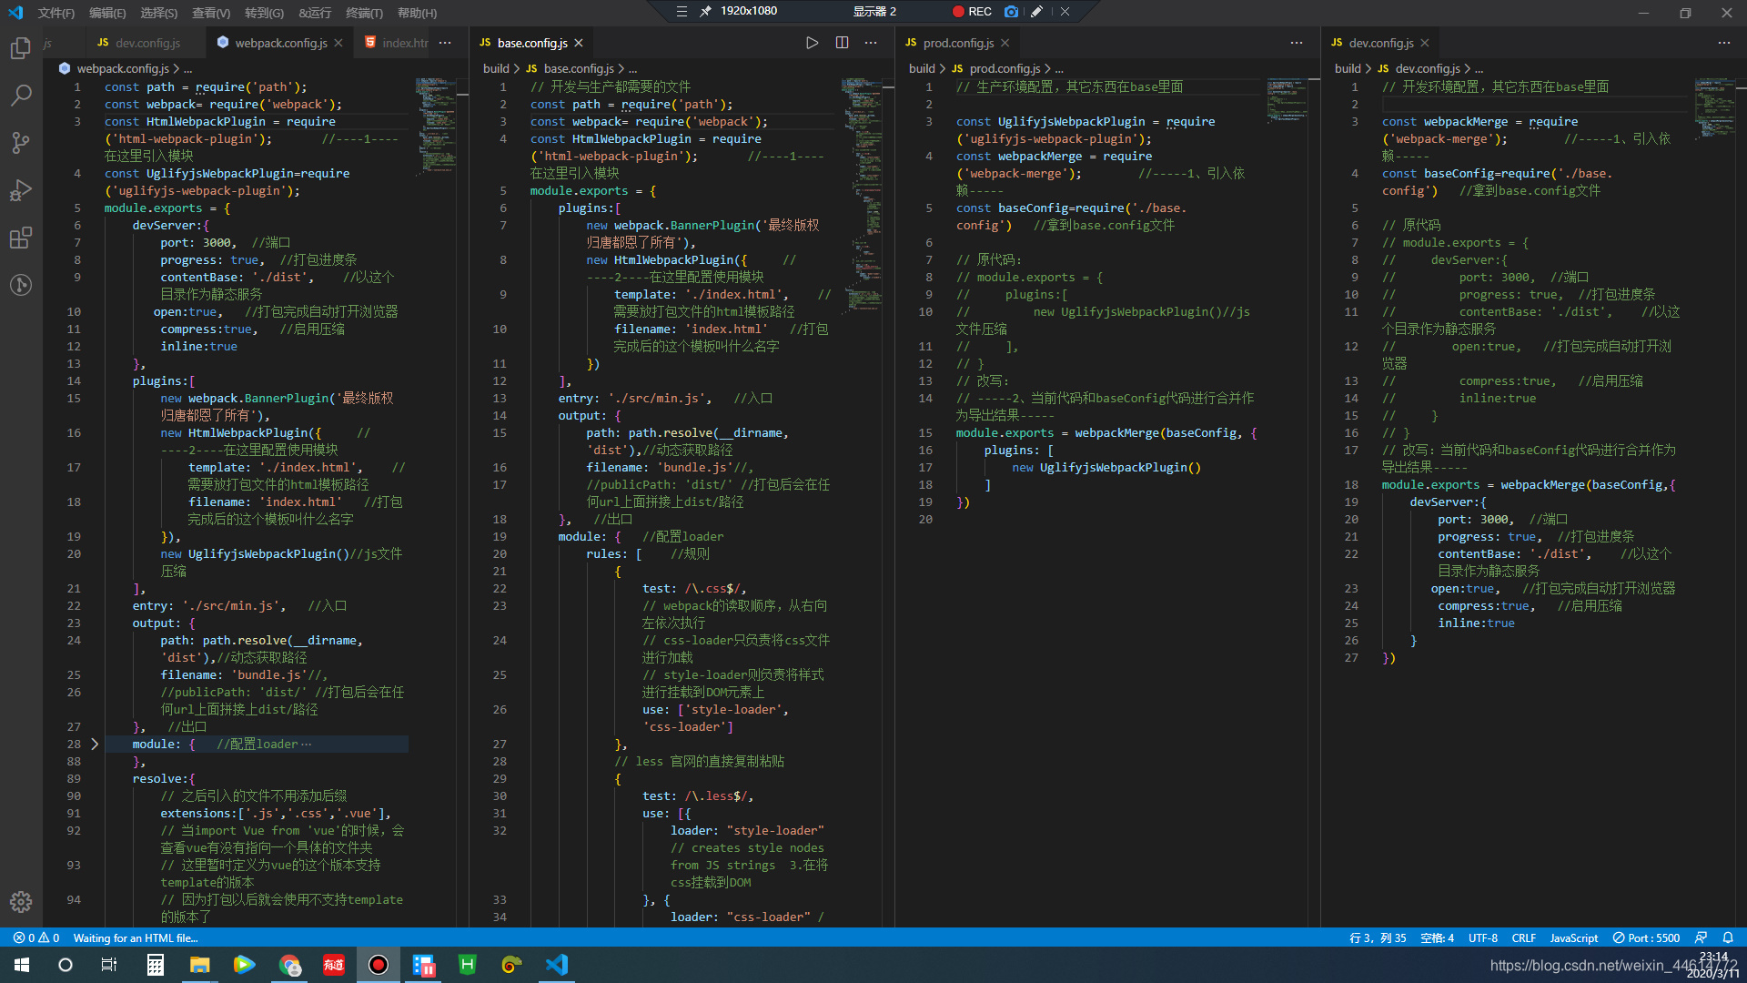Change indentation via 空格: 4 in the status bar

1438,937
